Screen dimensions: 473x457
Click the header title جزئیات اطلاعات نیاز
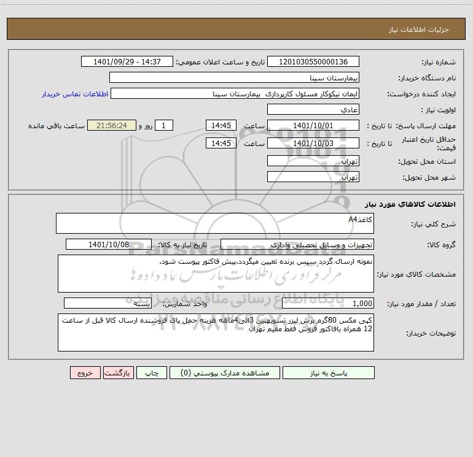[x=419, y=29]
